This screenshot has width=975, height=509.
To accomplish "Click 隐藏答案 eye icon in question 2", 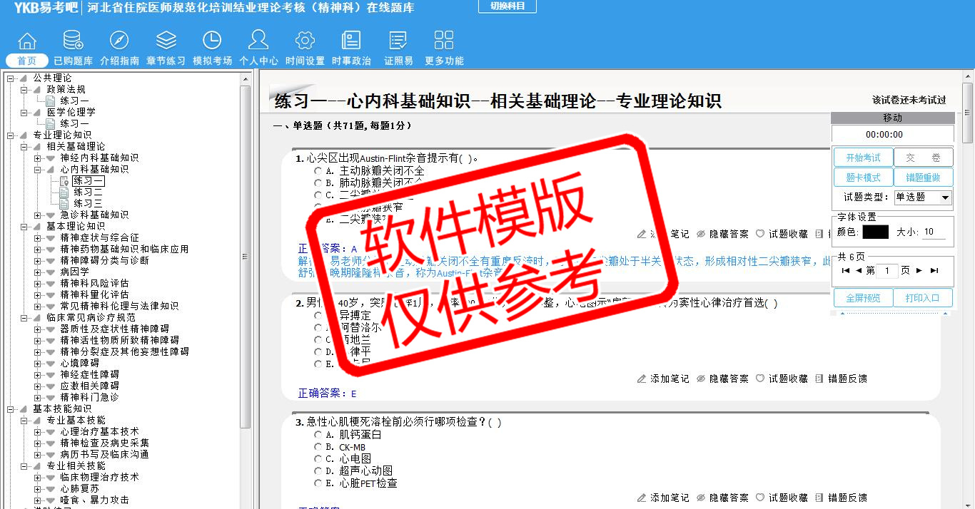I will 701,379.
